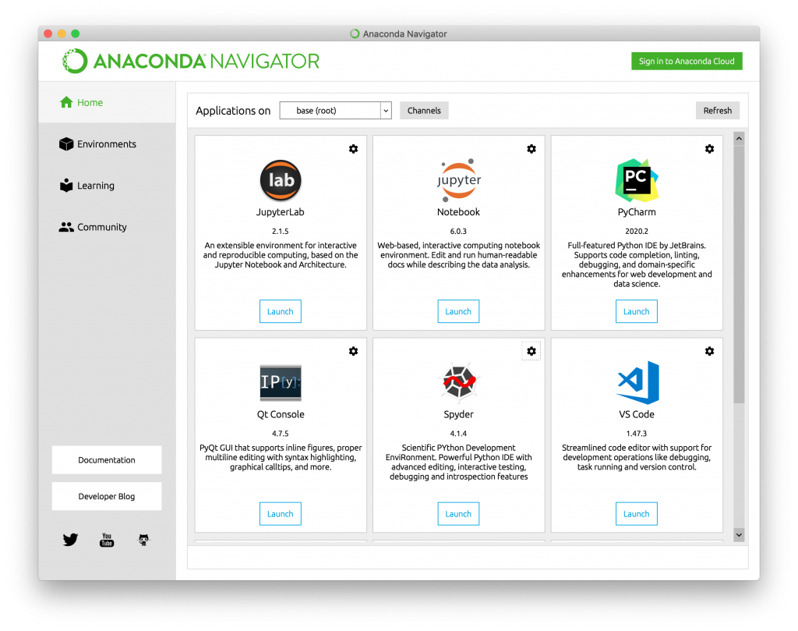Click the Anaconda Navigator logo

(191, 61)
